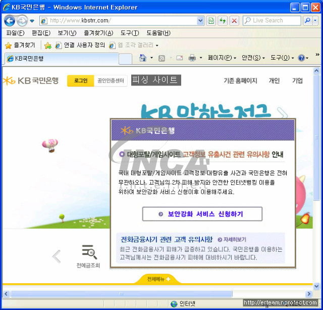Click the Help question mark icon
323x310 pixels.
pyautogui.click(x=301, y=58)
